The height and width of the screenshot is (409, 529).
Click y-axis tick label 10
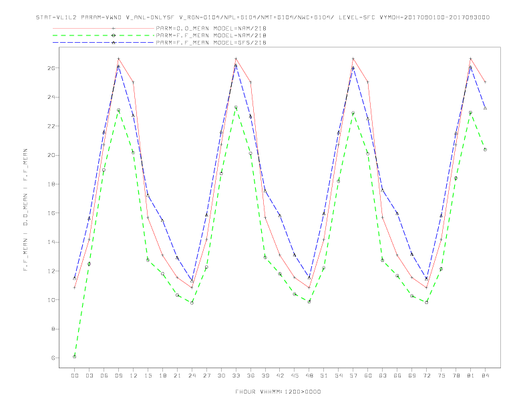[51, 299]
